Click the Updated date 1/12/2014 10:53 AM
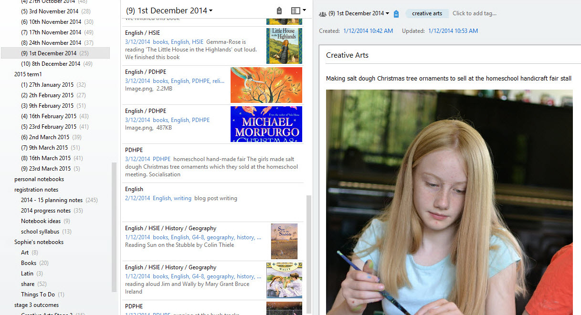This screenshot has height=315, width=581. pyautogui.click(x=453, y=31)
